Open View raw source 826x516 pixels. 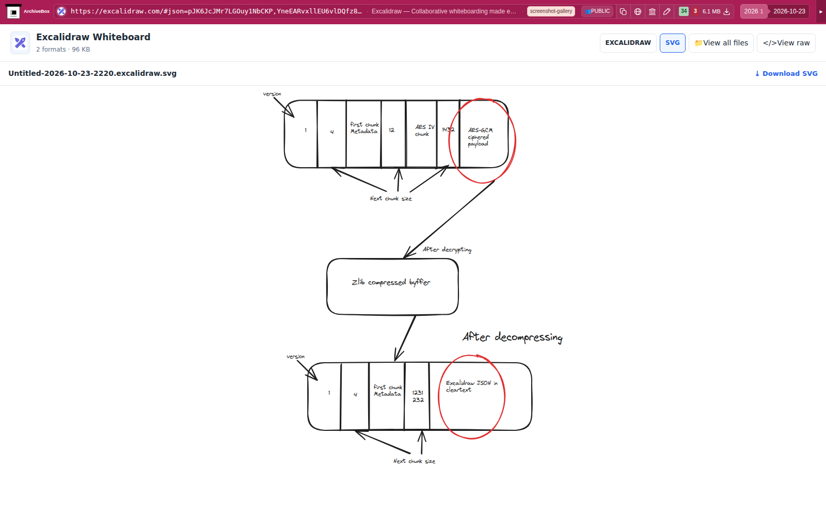(786, 43)
